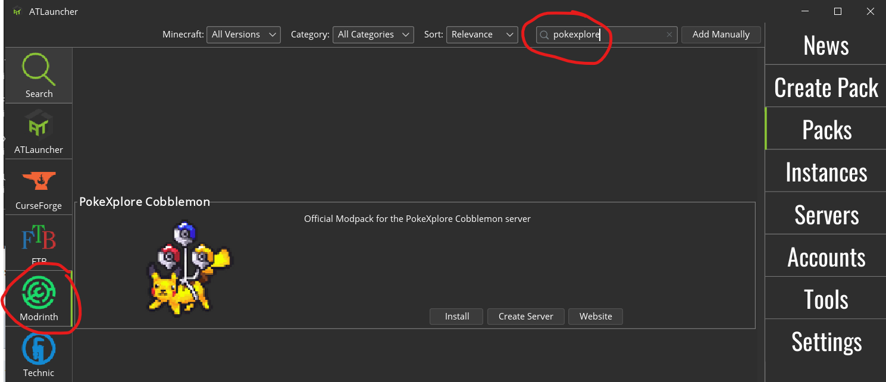Open the Technic packs source icon
Screen dimensions: 886x382
pyautogui.click(x=39, y=351)
